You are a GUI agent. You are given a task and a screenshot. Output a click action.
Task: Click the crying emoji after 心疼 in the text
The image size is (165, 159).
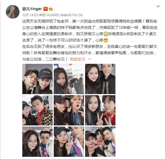106,34
